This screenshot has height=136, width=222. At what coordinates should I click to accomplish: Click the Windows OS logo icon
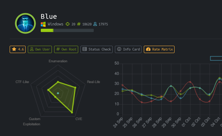coord(43,24)
